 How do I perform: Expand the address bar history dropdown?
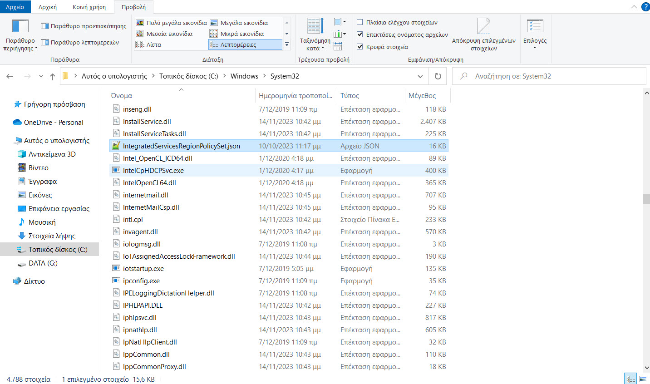click(420, 76)
